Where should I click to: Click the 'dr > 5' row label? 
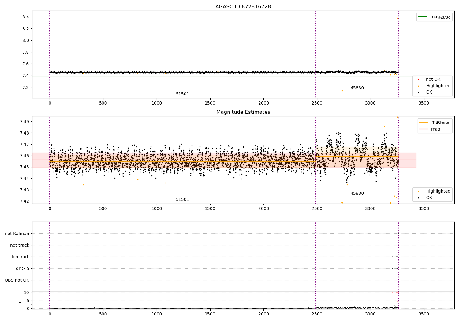23,268
